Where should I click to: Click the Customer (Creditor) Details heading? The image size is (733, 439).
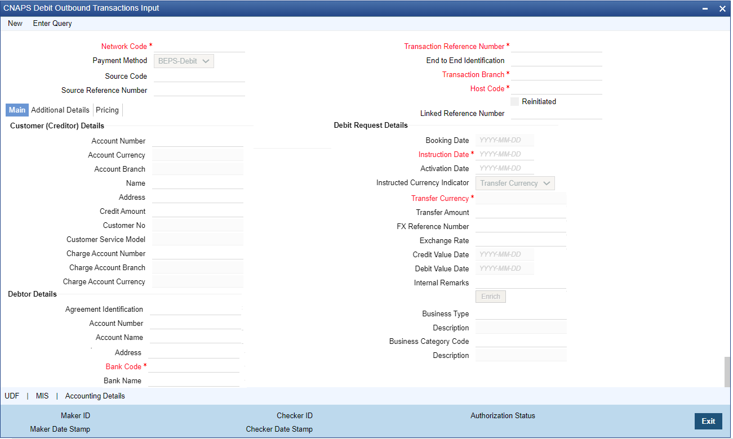57,126
